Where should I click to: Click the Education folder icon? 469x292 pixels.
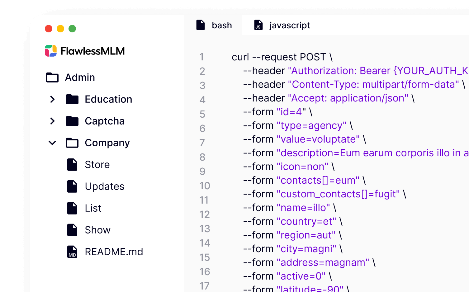72,99
